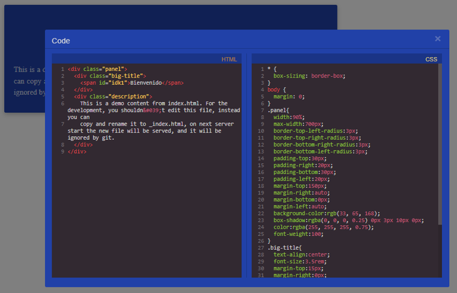The image size is (457, 293).
Task: Click the .big-title selector in the CSS
Action: tap(285, 247)
